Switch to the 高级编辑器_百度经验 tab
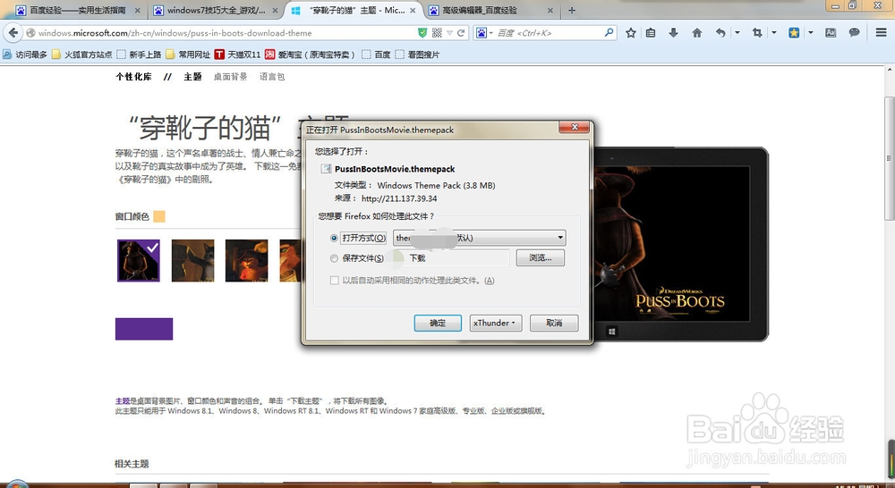Image resolution: width=895 pixels, height=488 pixels. [x=492, y=10]
